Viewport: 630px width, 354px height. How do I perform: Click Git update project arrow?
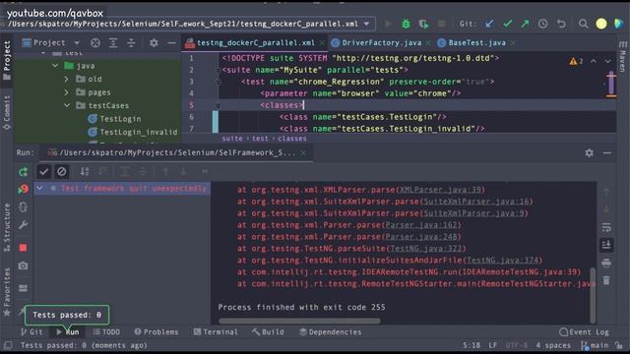489,24
